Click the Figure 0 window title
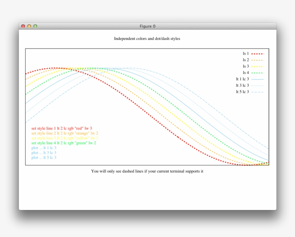 coord(147,26)
